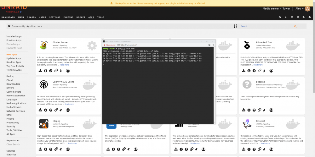
Task: Click Read more on Gluster Server
Action: 64,65
